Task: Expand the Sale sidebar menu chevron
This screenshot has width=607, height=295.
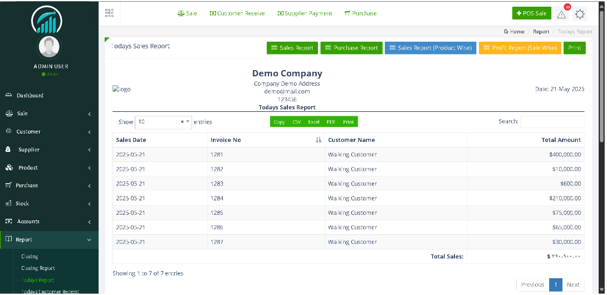Action: (x=90, y=114)
